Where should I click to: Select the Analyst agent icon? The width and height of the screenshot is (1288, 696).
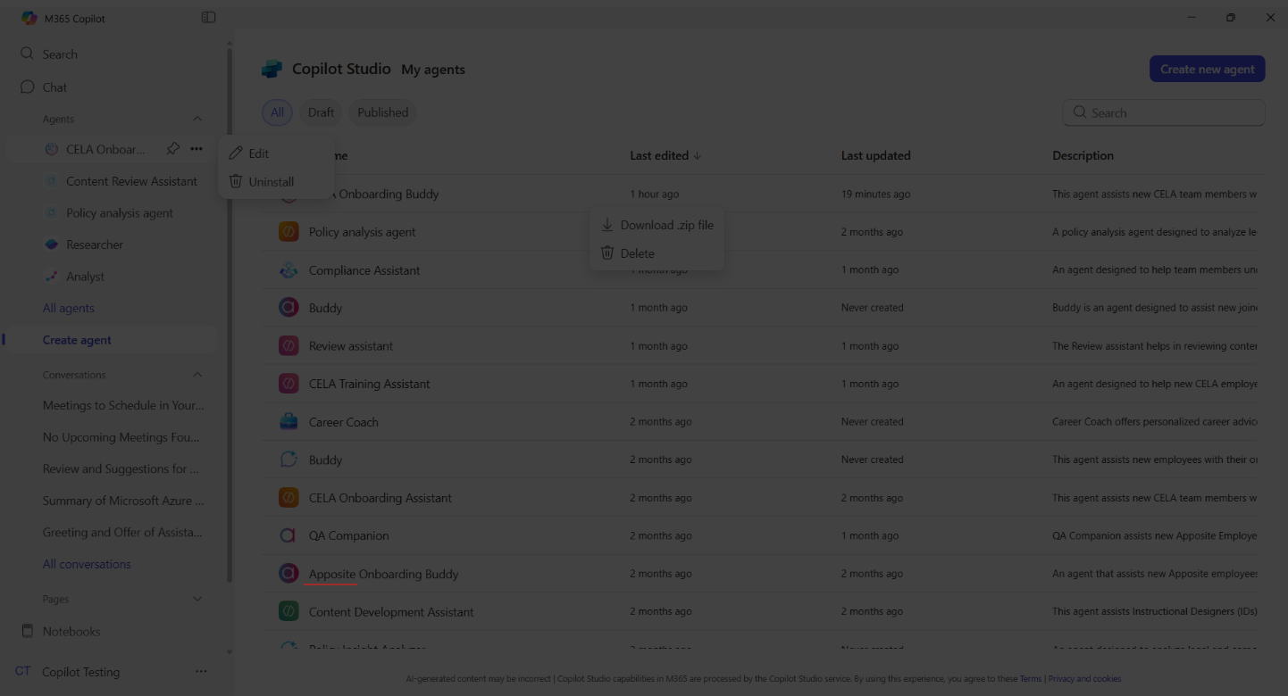pos(51,277)
